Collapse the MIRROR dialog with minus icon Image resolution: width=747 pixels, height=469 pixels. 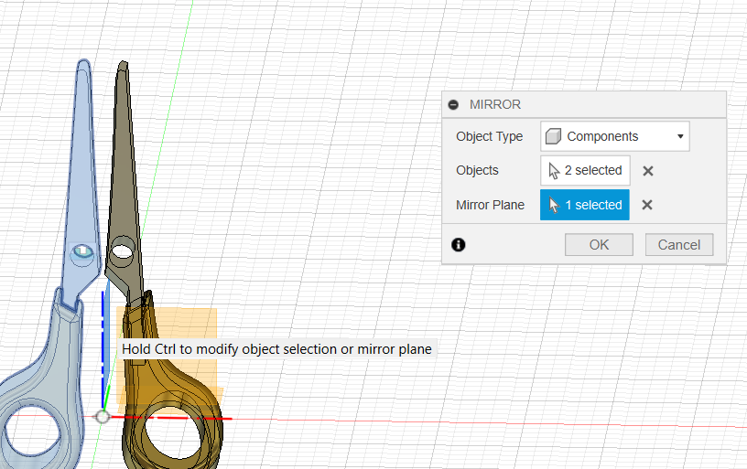click(453, 104)
